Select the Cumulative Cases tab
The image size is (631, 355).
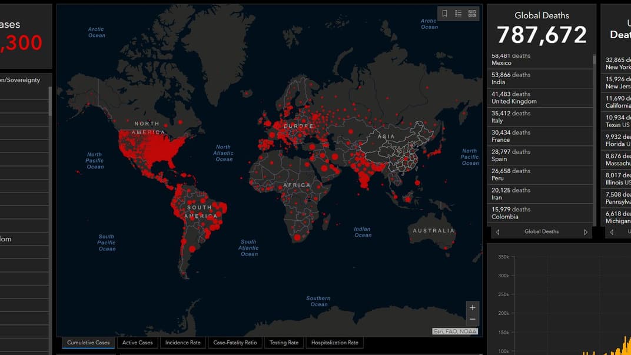88,343
